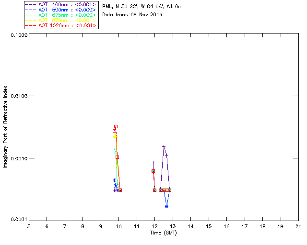Click x-axis tick label 5
This screenshot has height=245, width=307.
point(29,227)
